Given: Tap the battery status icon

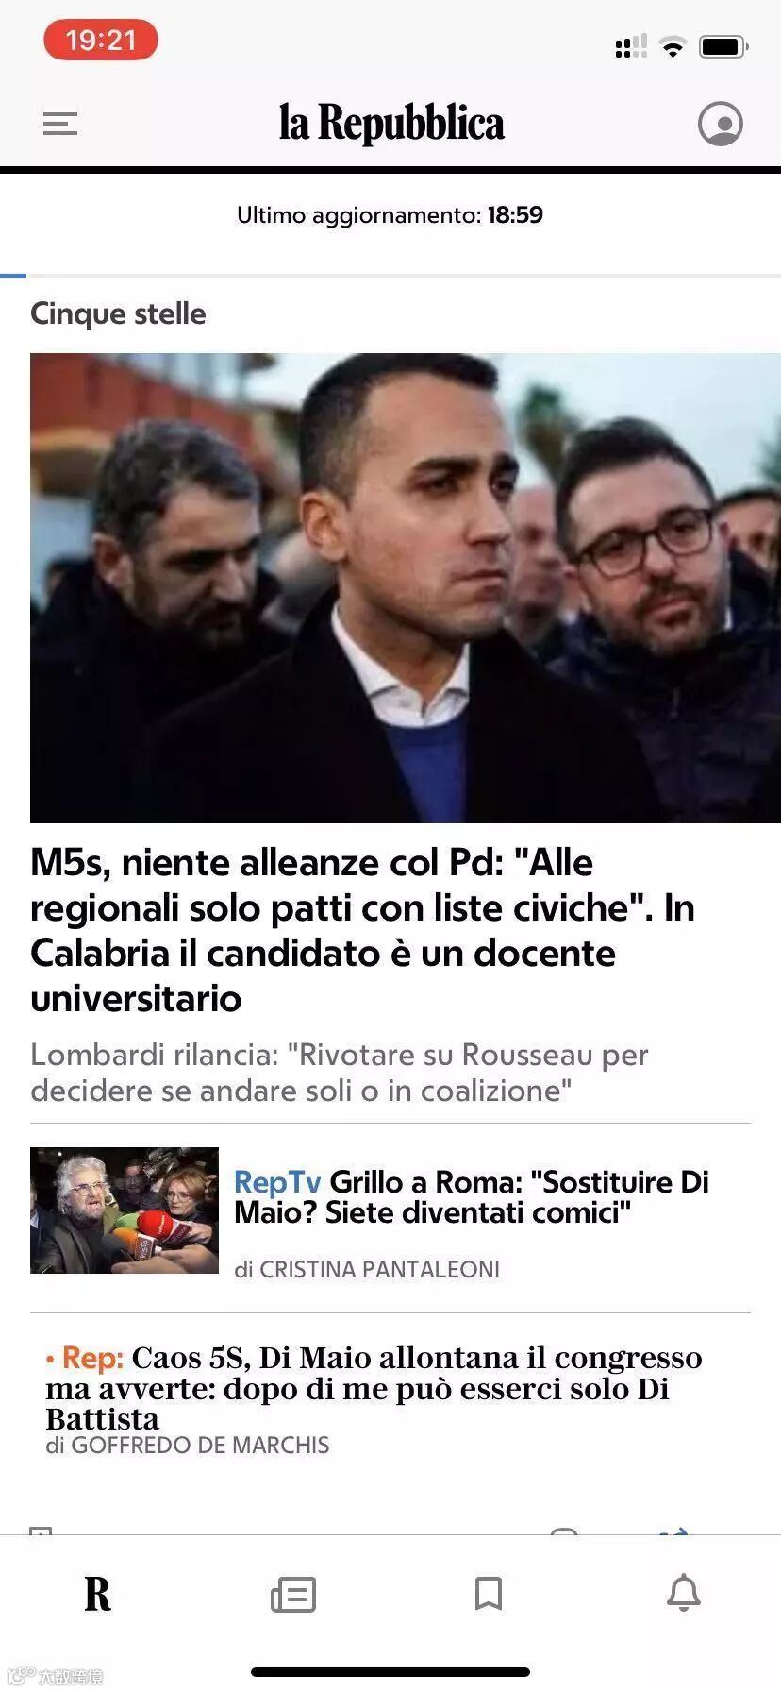Looking at the screenshot, I should [x=723, y=46].
